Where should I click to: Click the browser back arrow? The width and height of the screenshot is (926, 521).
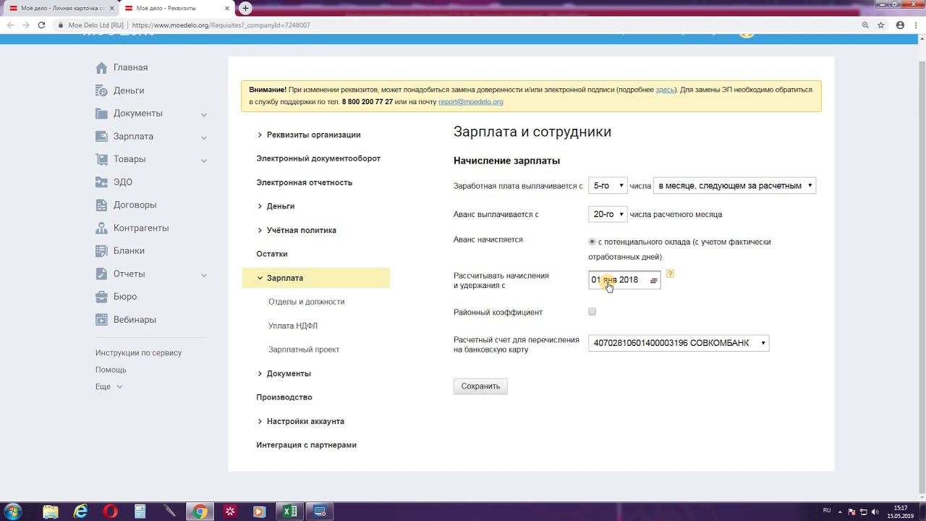pos(10,25)
